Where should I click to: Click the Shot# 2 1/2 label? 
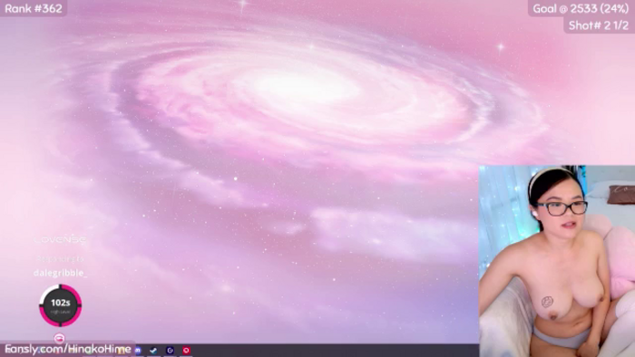point(599,25)
